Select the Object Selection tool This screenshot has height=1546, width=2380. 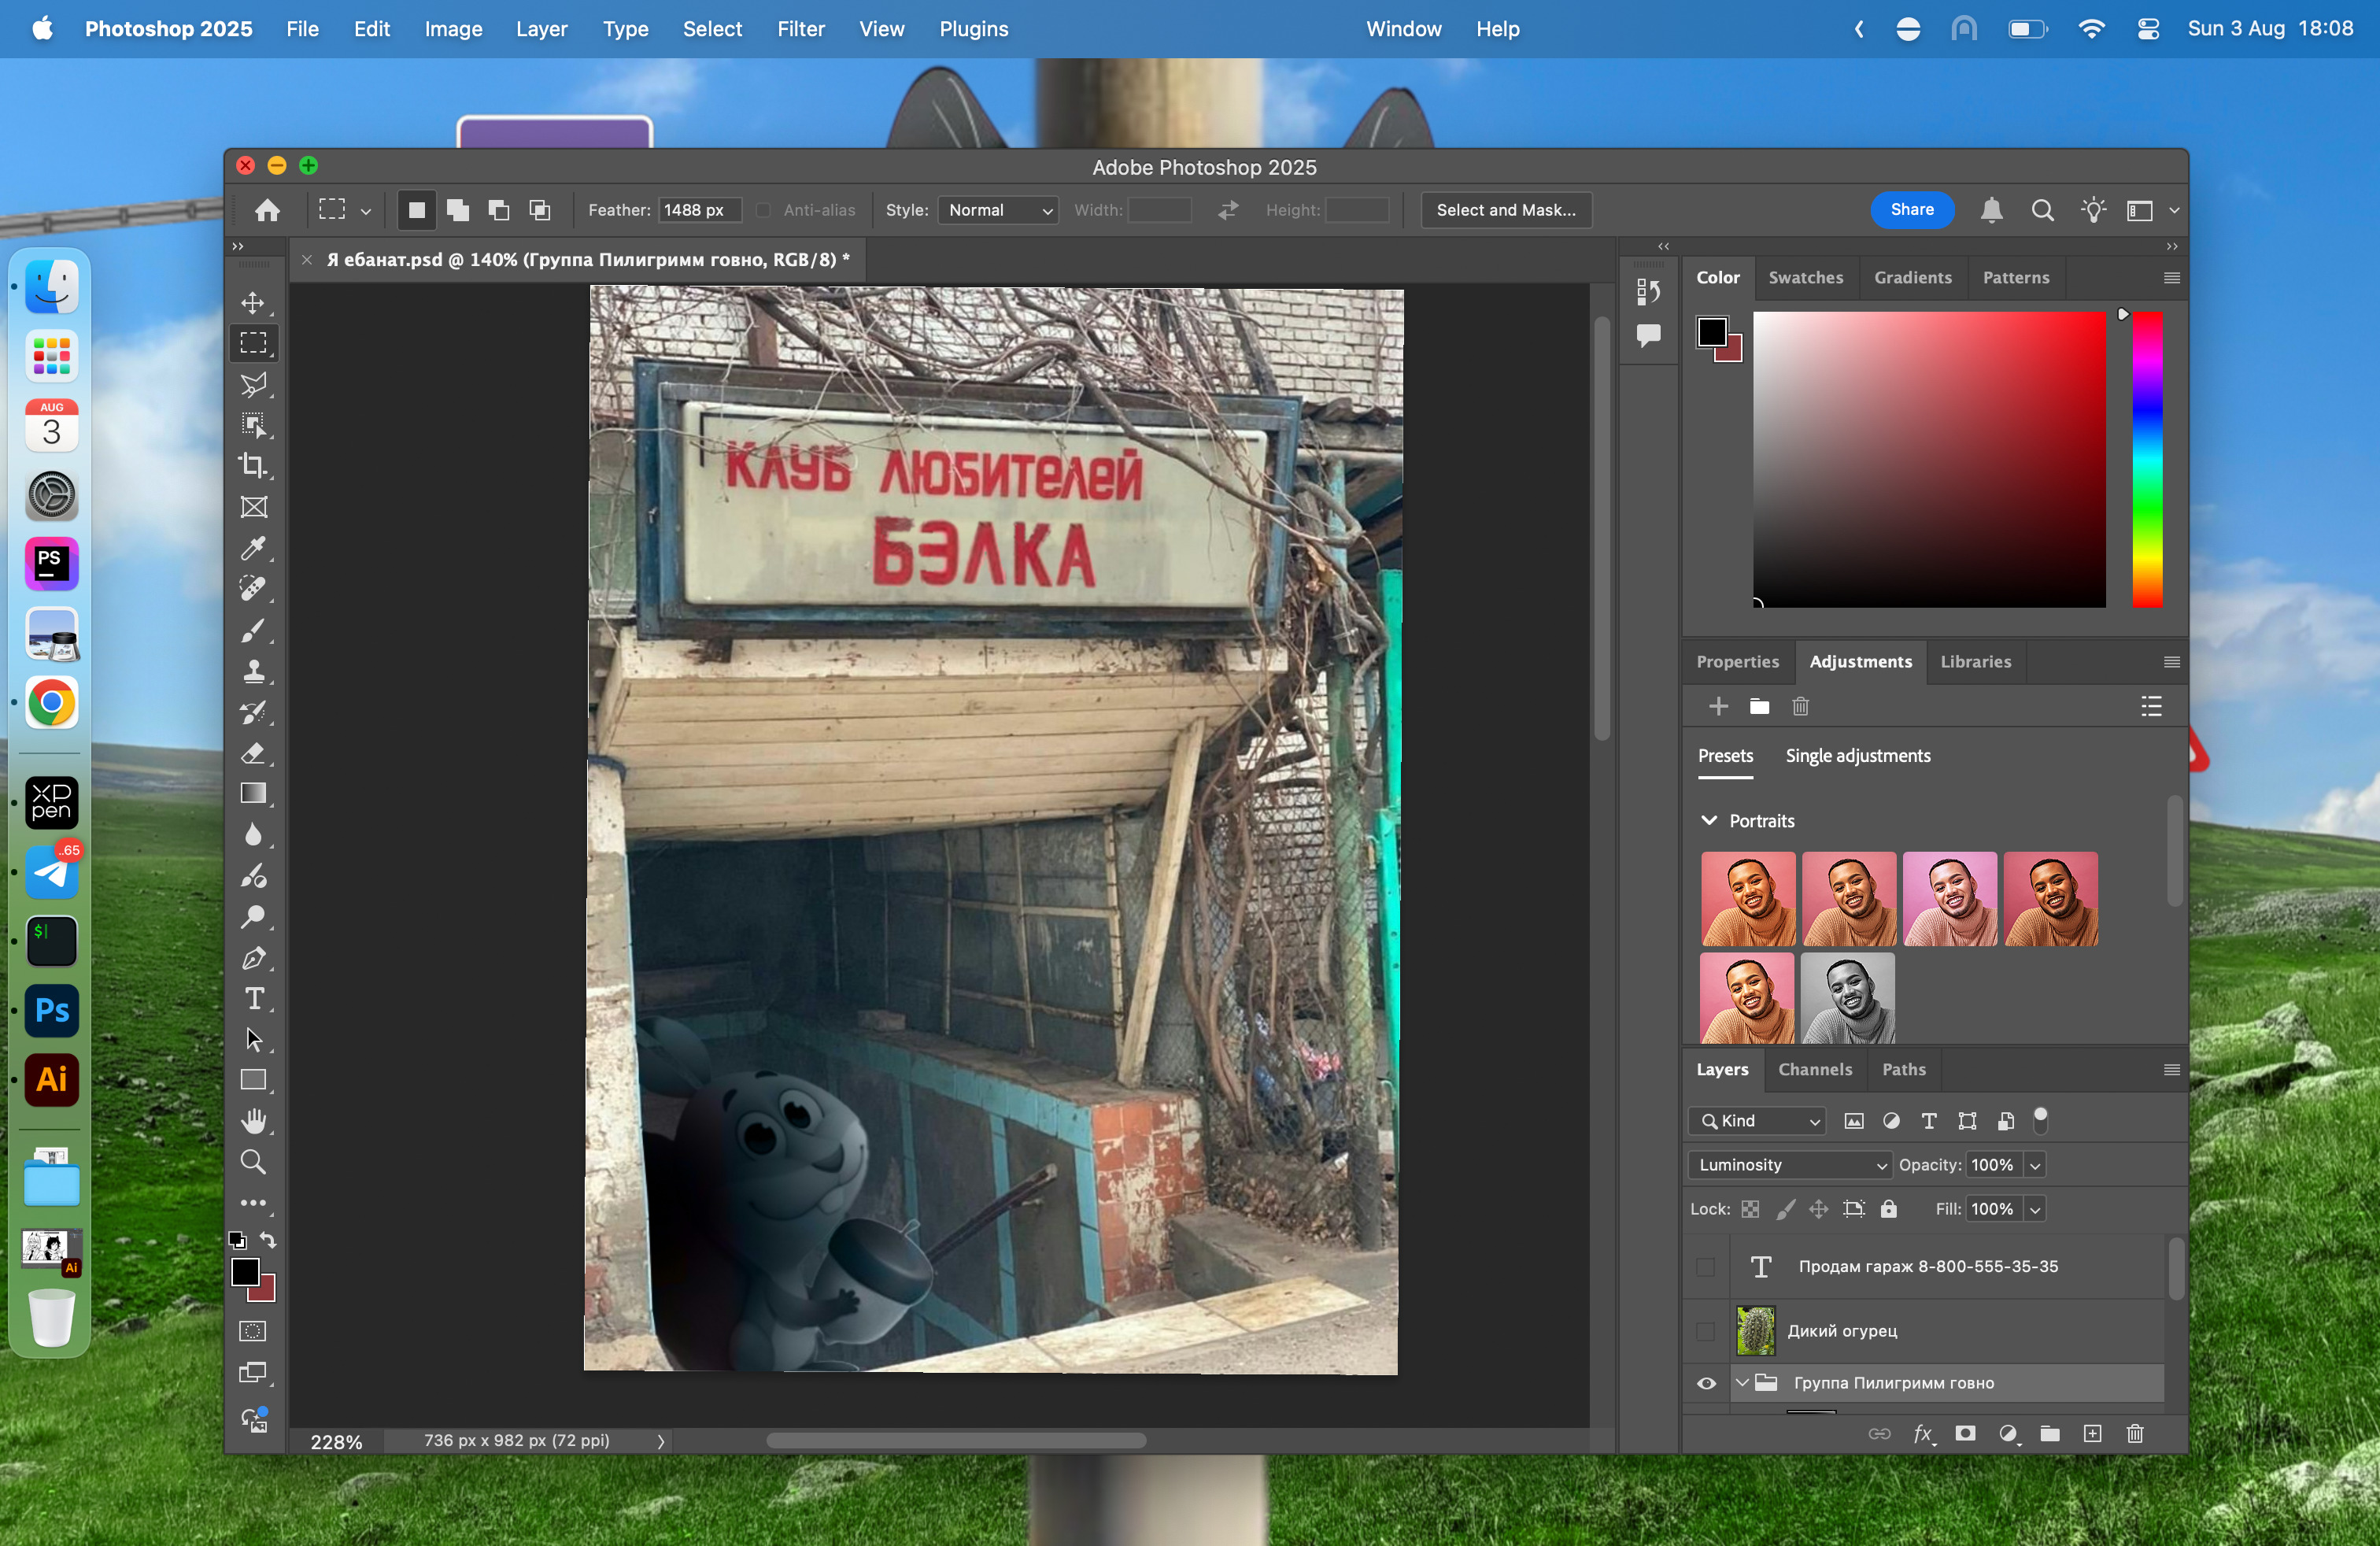[x=253, y=425]
